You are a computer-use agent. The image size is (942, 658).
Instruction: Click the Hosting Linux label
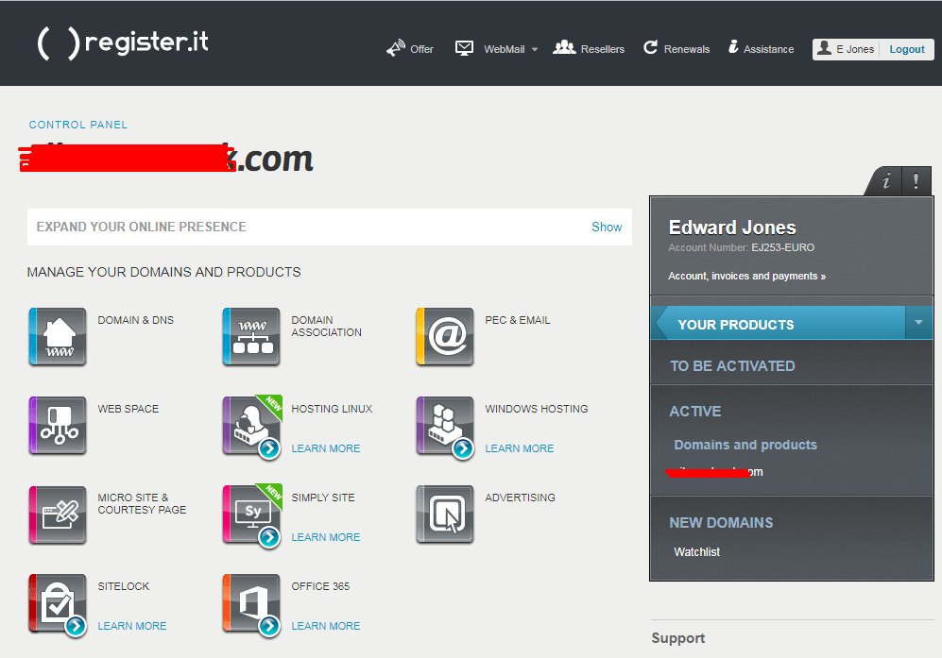pos(332,409)
